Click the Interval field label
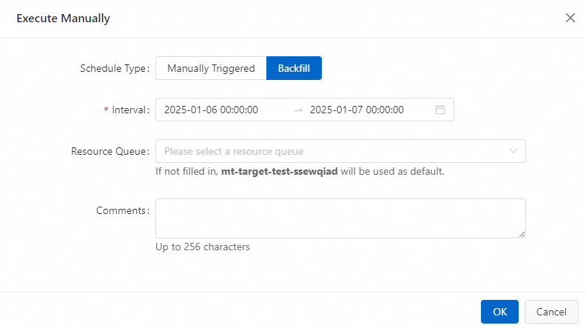586x328 pixels. [x=129, y=110]
